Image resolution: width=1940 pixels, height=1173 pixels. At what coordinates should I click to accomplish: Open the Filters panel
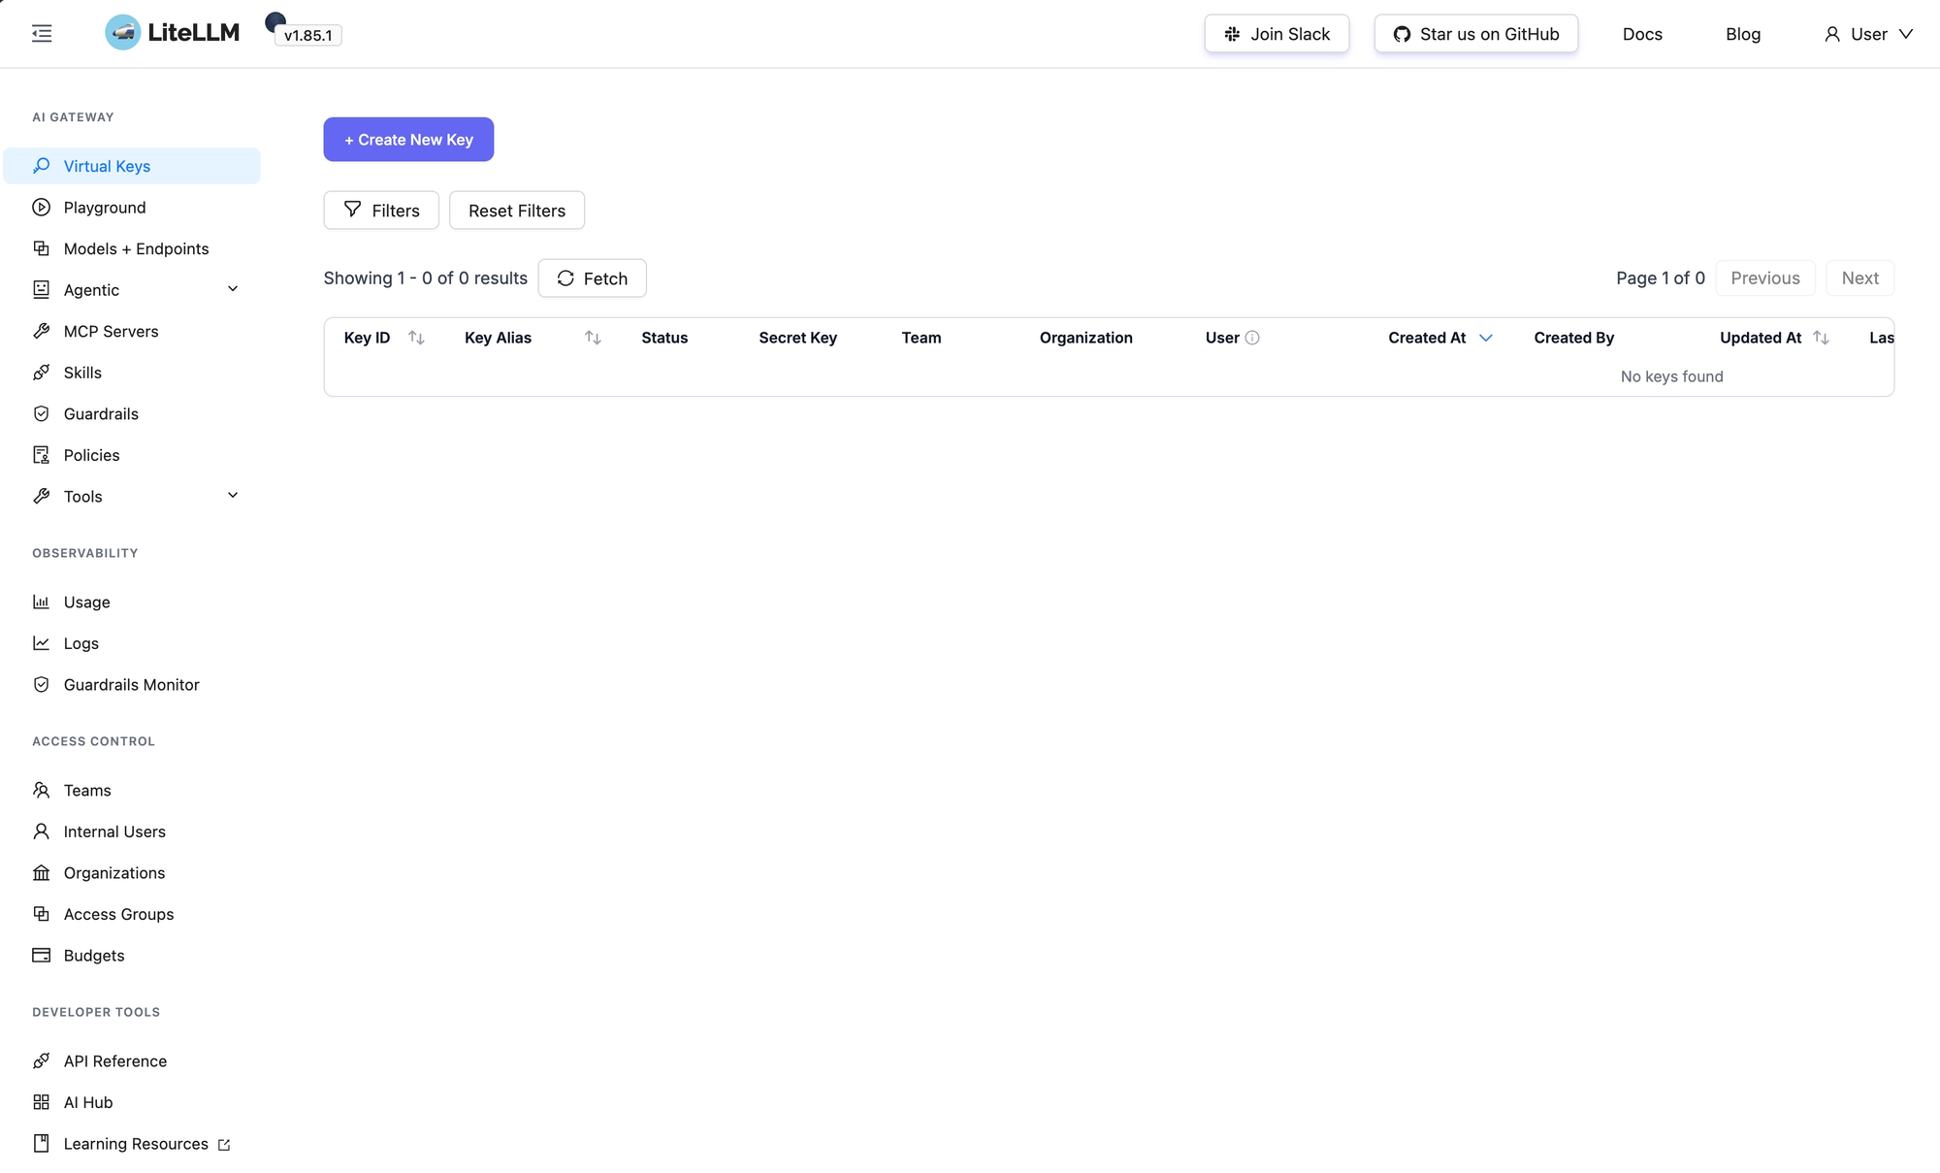pyautogui.click(x=381, y=211)
